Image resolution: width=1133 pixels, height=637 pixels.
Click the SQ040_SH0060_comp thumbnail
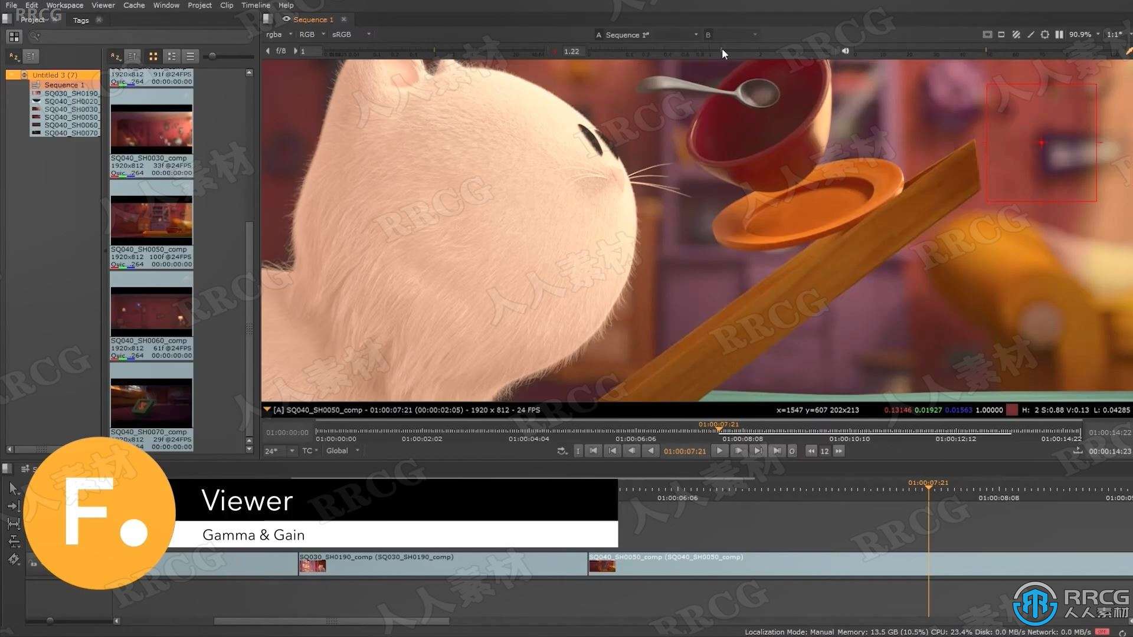point(152,312)
